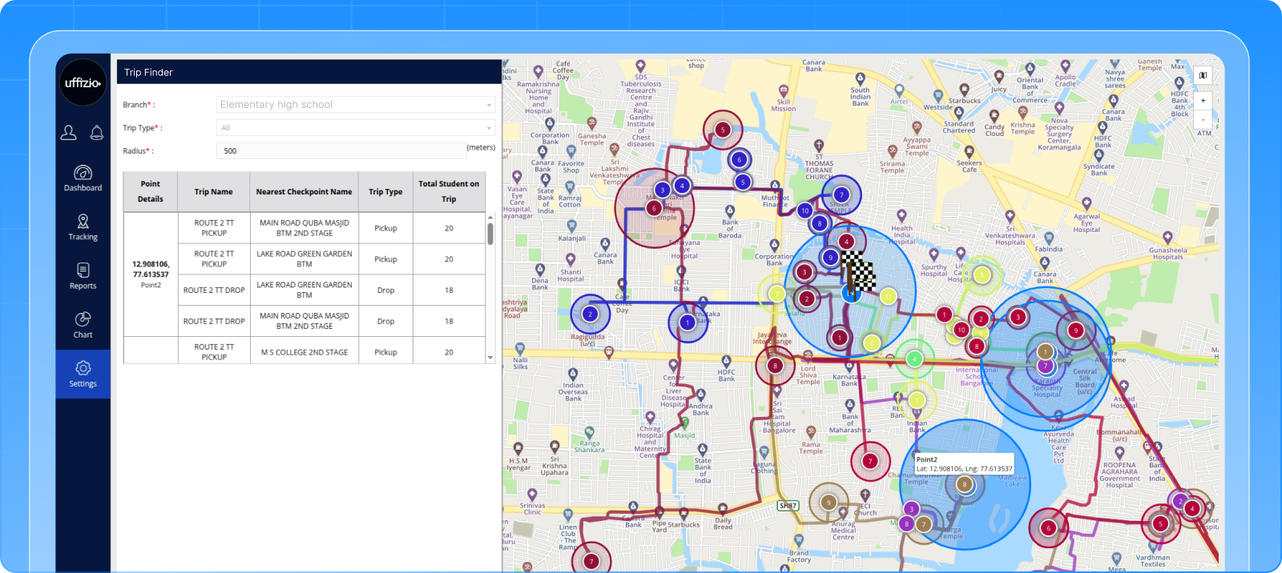Open Settings in the sidebar
The width and height of the screenshot is (1282, 573).
(83, 374)
